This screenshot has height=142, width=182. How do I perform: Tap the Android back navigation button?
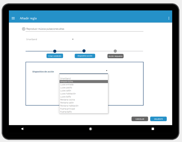(x=22, y=129)
